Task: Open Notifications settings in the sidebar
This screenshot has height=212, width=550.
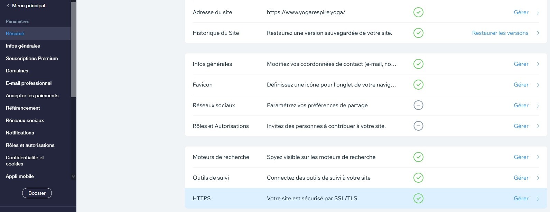Action: tap(20, 133)
